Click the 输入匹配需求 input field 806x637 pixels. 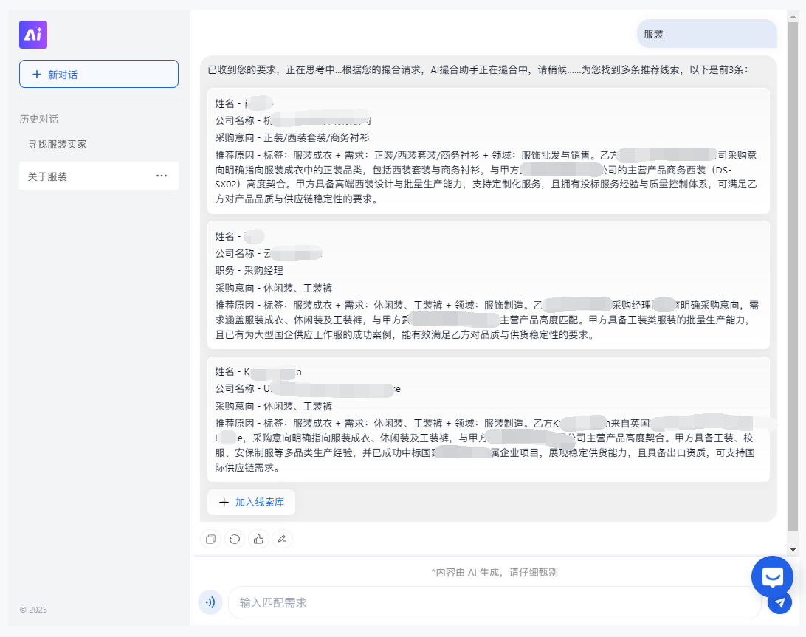(493, 602)
